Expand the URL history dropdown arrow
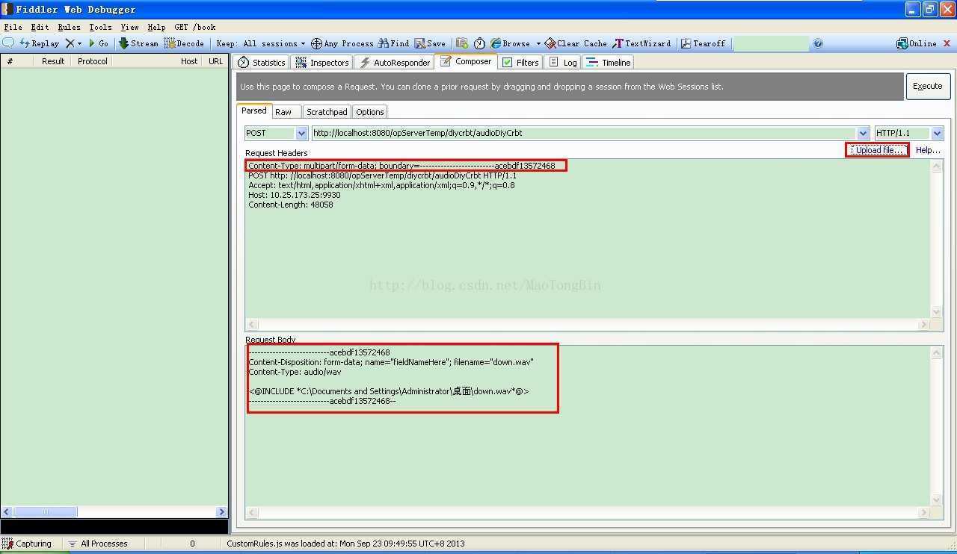The height and width of the screenshot is (554, 957). pyautogui.click(x=864, y=133)
